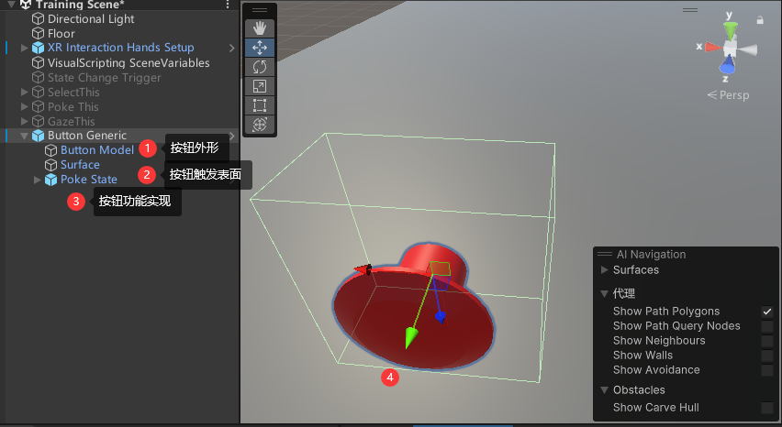782x427 pixels.
Task: Toggle Persp projection label under gizmo
Action: coord(730,95)
